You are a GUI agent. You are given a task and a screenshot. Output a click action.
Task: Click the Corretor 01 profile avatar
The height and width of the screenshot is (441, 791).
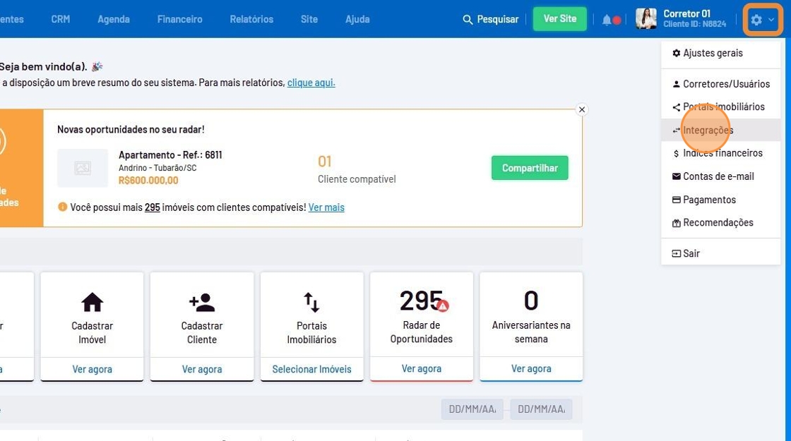click(646, 19)
